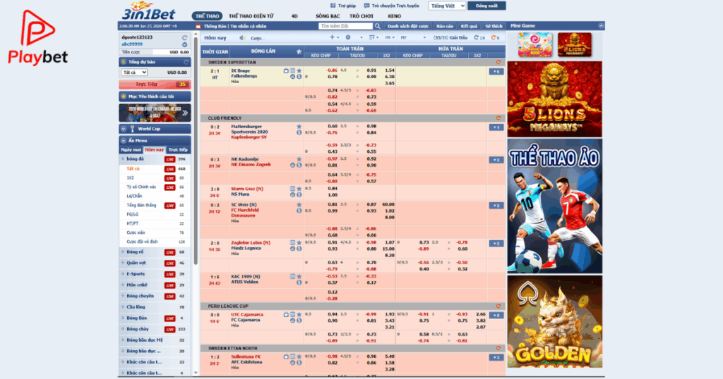Click the 3in1Bet logo

(x=148, y=11)
